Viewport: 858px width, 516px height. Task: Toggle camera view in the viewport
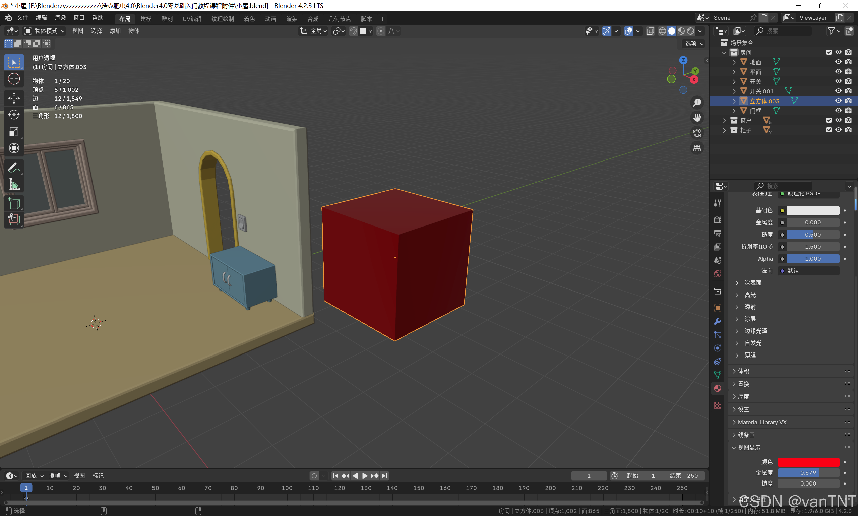(x=697, y=133)
